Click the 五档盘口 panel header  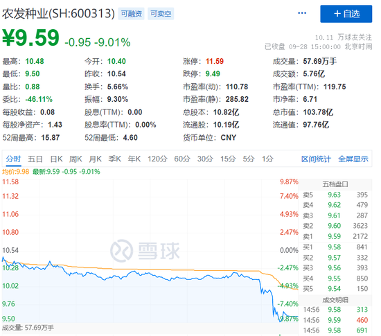click(335, 184)
